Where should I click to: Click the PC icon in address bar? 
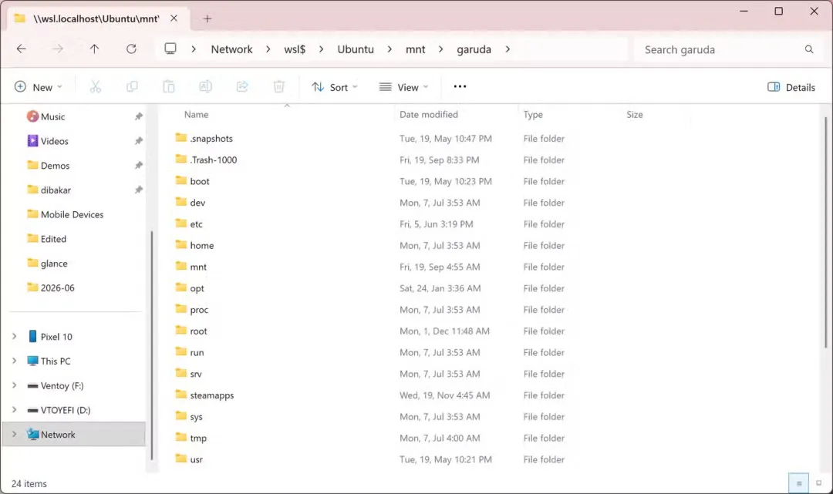[170, 49]
